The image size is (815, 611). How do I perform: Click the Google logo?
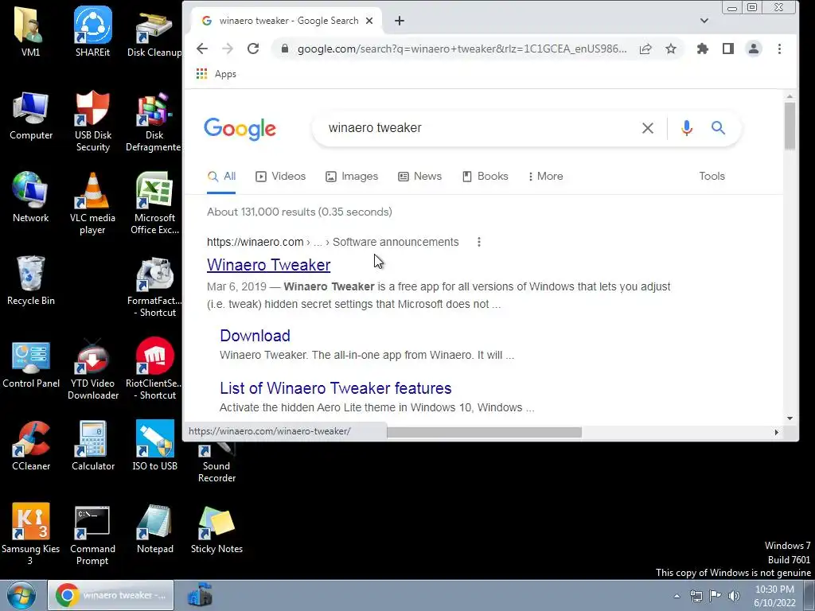240,128
